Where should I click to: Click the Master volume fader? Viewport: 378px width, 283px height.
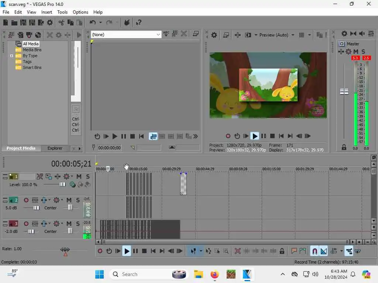coord(344,91)
